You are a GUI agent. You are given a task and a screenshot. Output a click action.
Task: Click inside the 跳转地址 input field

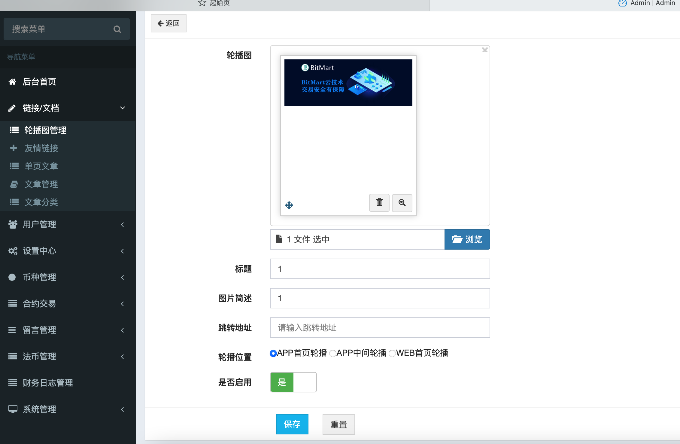379,327
